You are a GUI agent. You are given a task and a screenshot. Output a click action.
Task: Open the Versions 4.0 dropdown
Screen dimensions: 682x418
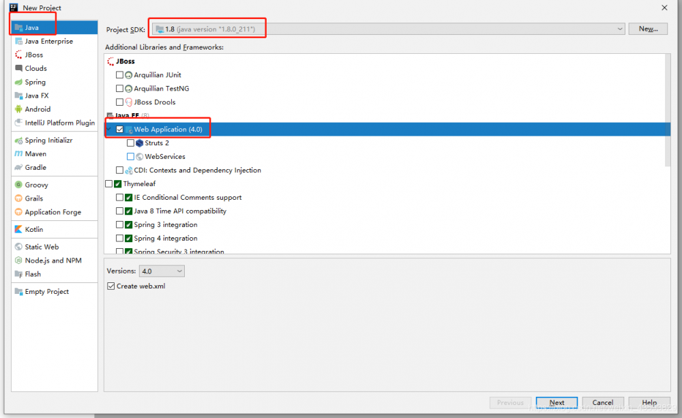click(x=162, y=271)
